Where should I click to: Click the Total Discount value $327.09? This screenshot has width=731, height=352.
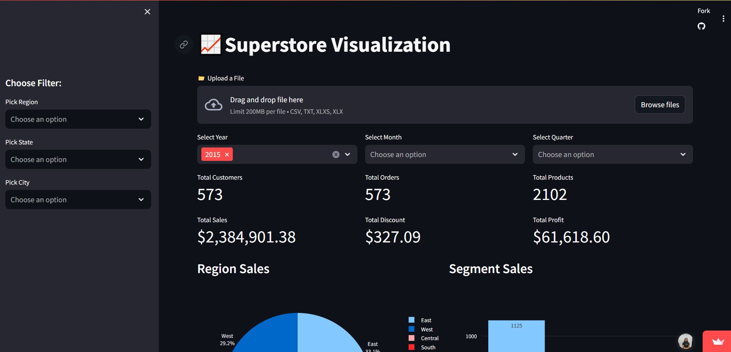[393, 237]
